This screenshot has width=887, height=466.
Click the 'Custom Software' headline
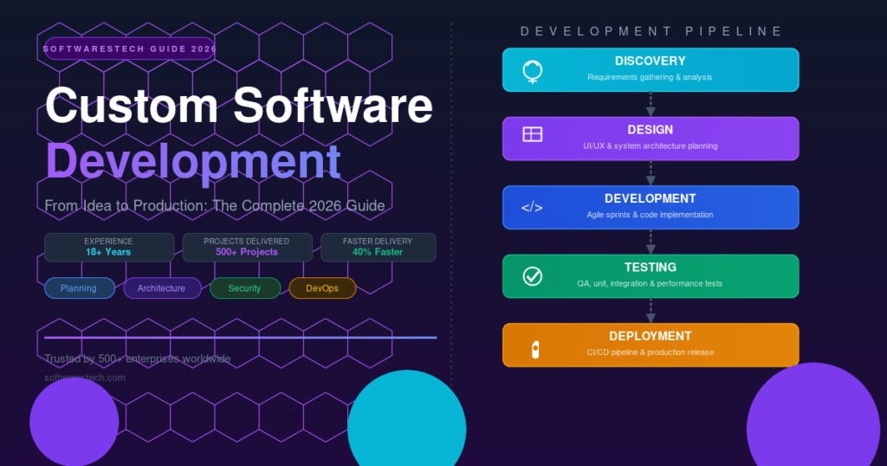[x=239, y=105]
